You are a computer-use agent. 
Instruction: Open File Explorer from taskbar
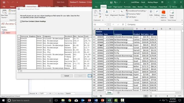tap(63, 100)
